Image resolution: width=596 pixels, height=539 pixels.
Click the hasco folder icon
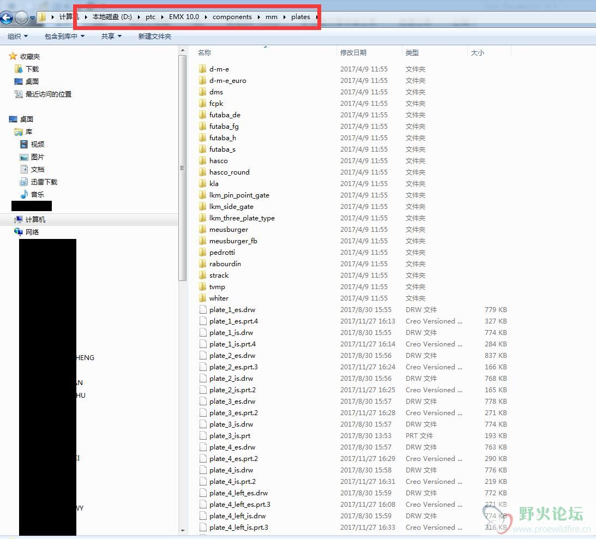(x=203, y=160)
